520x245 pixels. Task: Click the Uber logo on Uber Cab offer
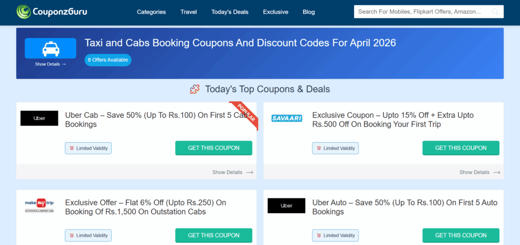39,118
